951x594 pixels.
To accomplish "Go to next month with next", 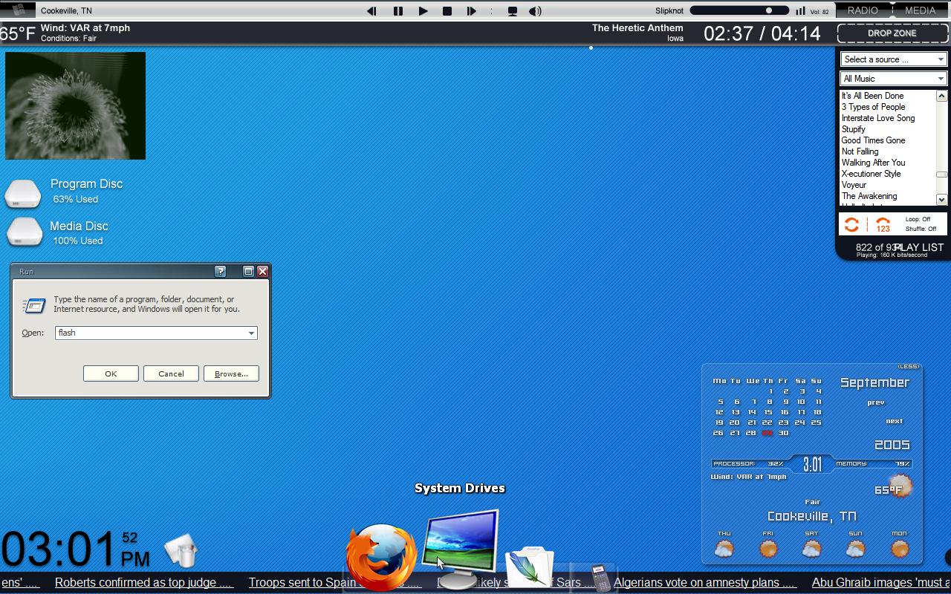I will point(894,421).
